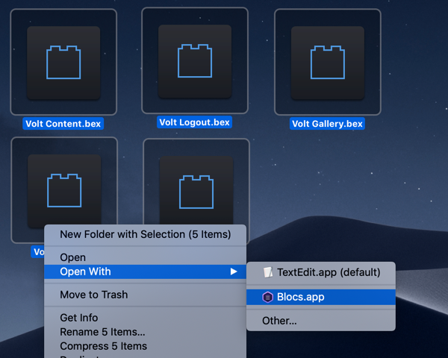Open with Blocs.app

[x=321, y=297]
